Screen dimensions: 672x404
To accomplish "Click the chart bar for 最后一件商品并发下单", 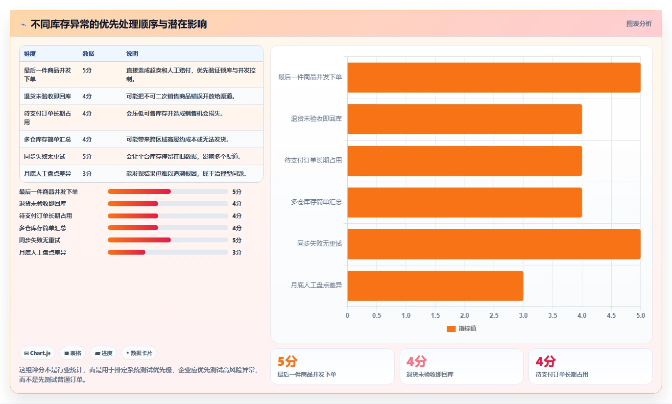I will click(x=494, y=77).
